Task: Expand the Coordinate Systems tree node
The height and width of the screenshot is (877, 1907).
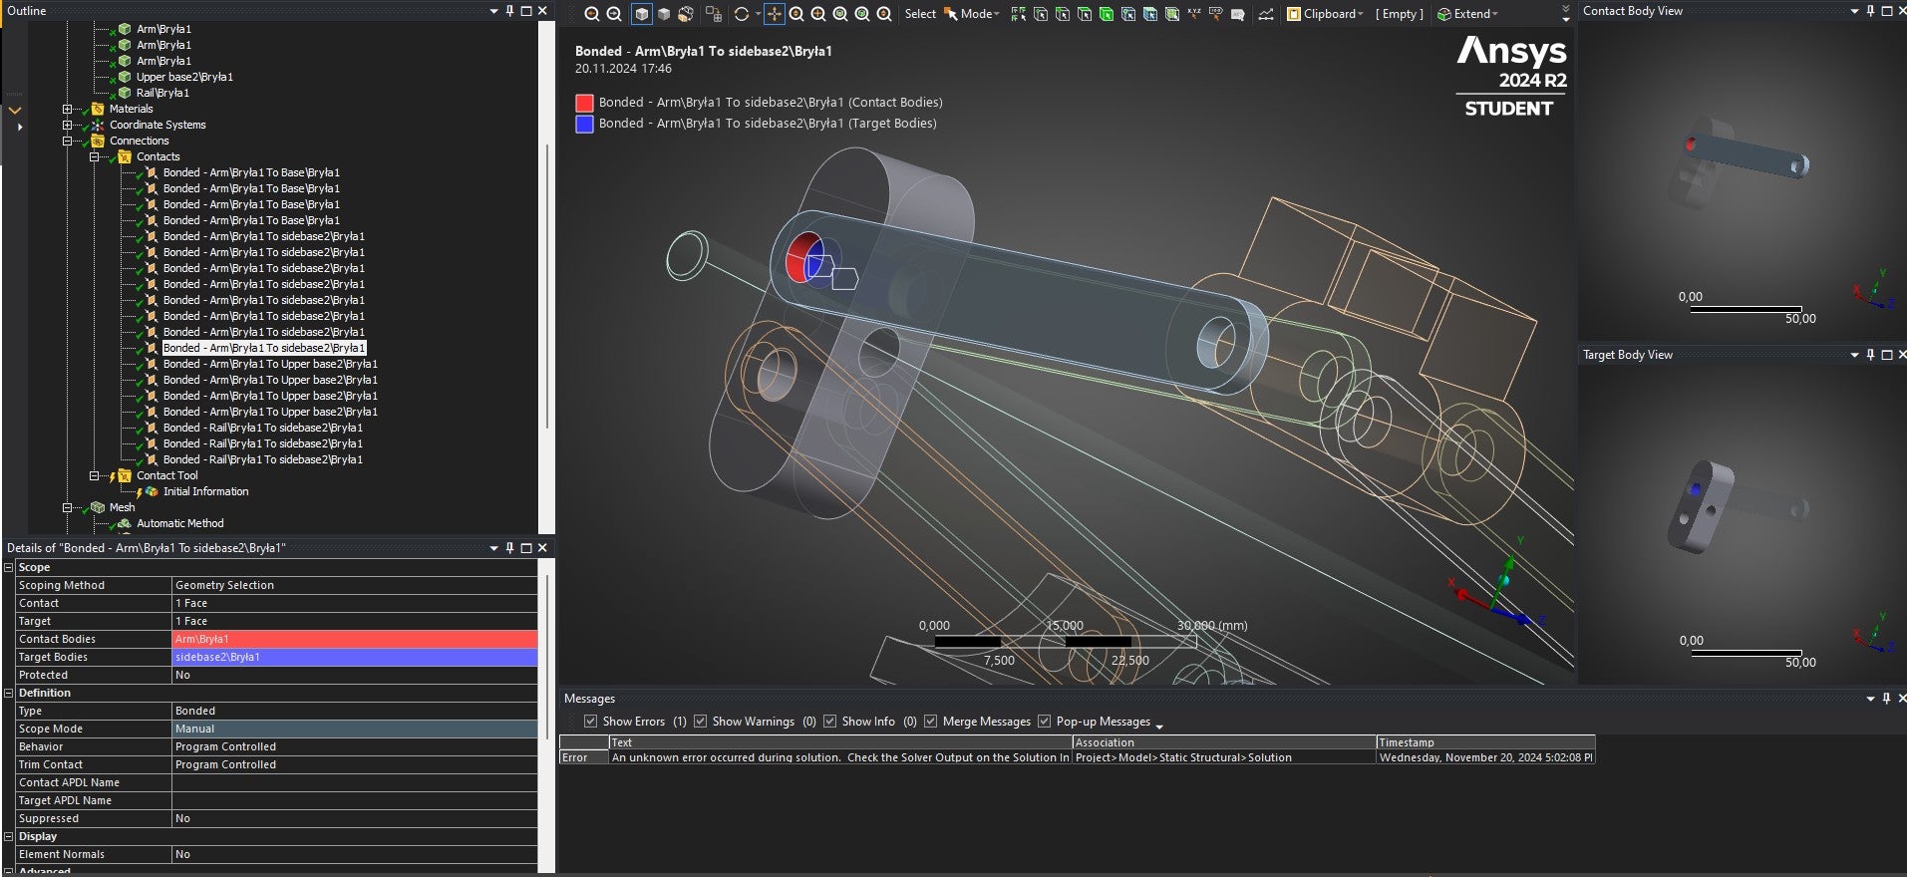Action: coord(67,125)
